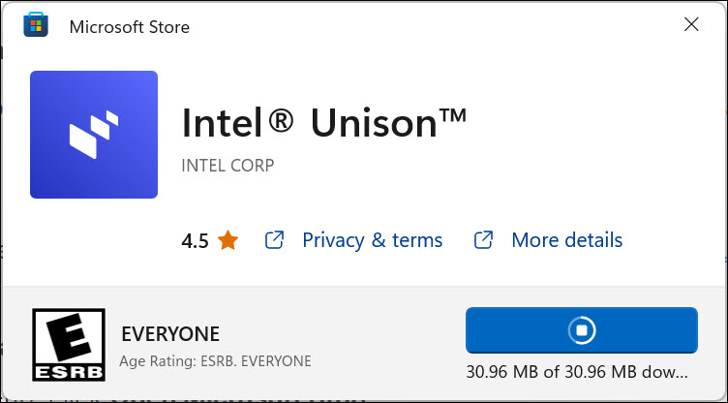Click the ESRB E rating badge

point(65,346)
